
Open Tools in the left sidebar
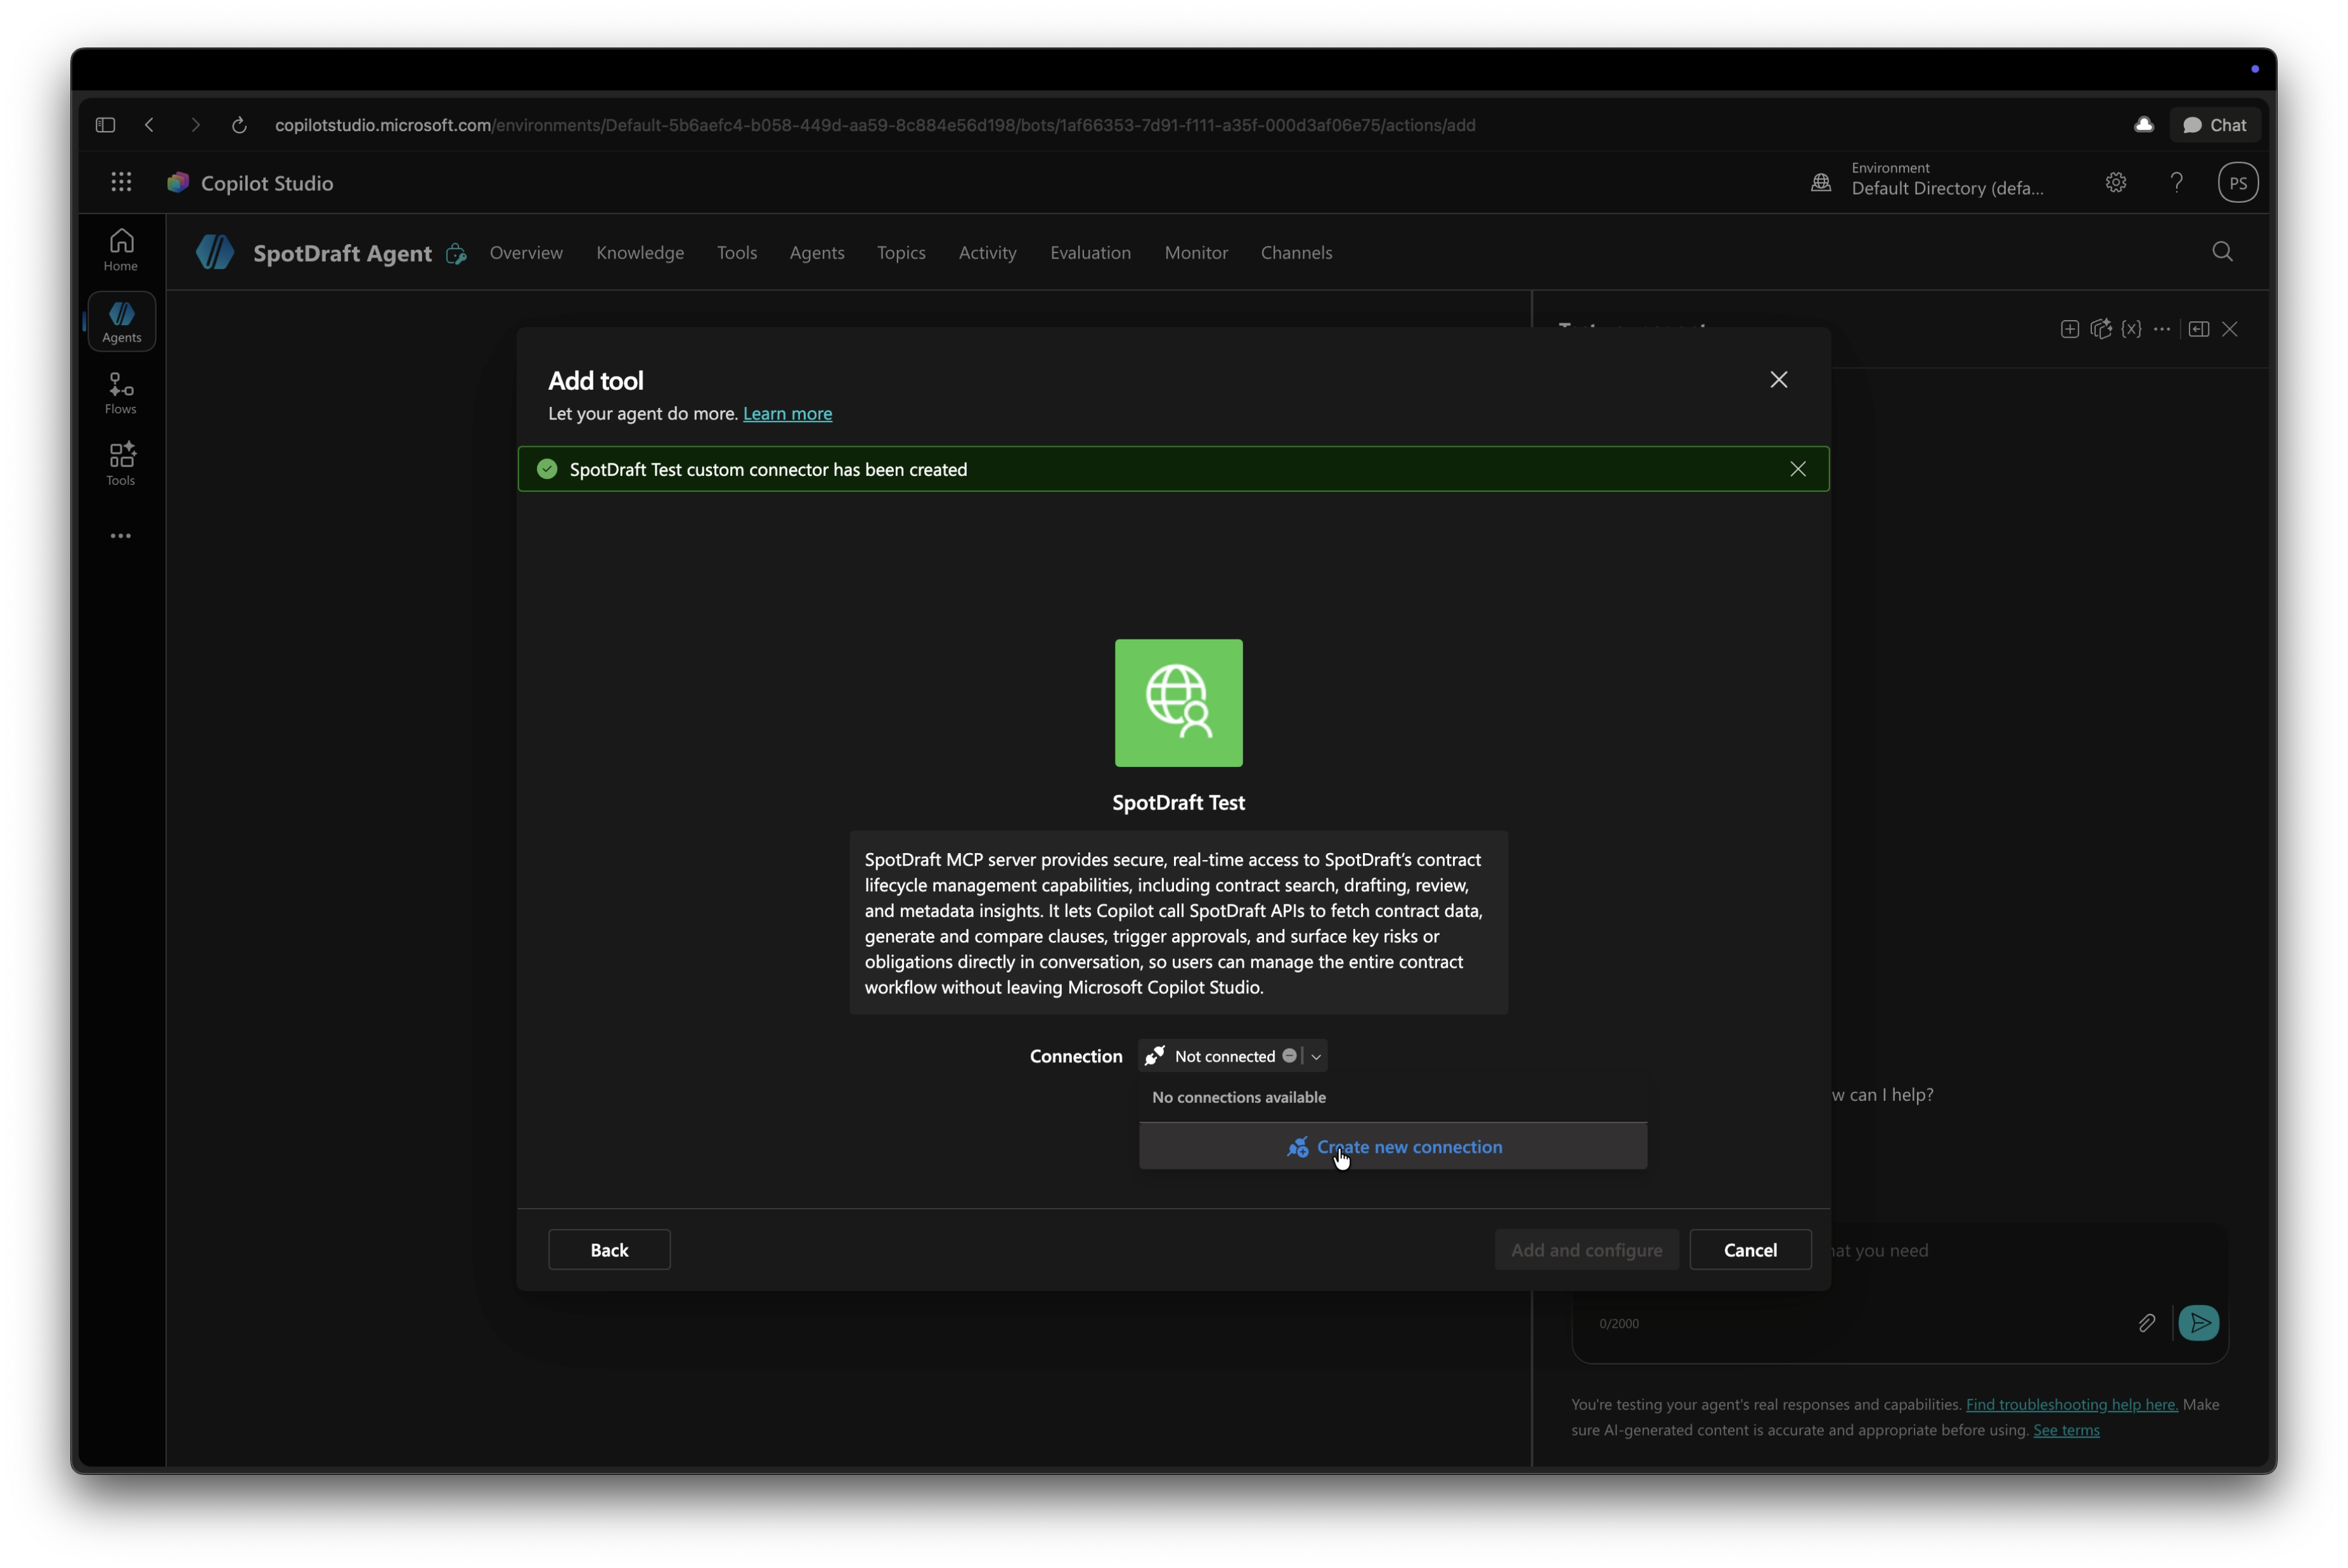(121, 465)
